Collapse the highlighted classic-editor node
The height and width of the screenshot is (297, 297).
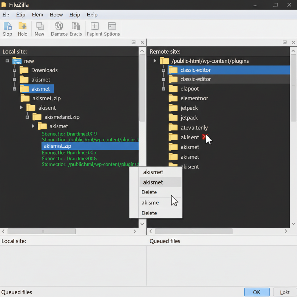point(164,70)
